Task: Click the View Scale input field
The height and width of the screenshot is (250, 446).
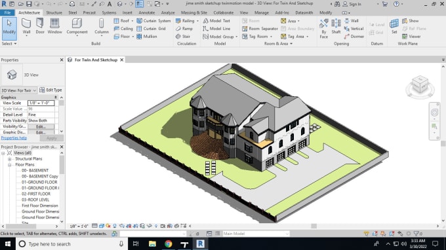Action: 41,103
